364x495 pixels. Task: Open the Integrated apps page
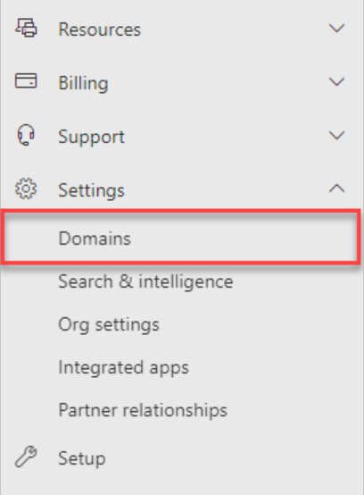tap(123, 368)
